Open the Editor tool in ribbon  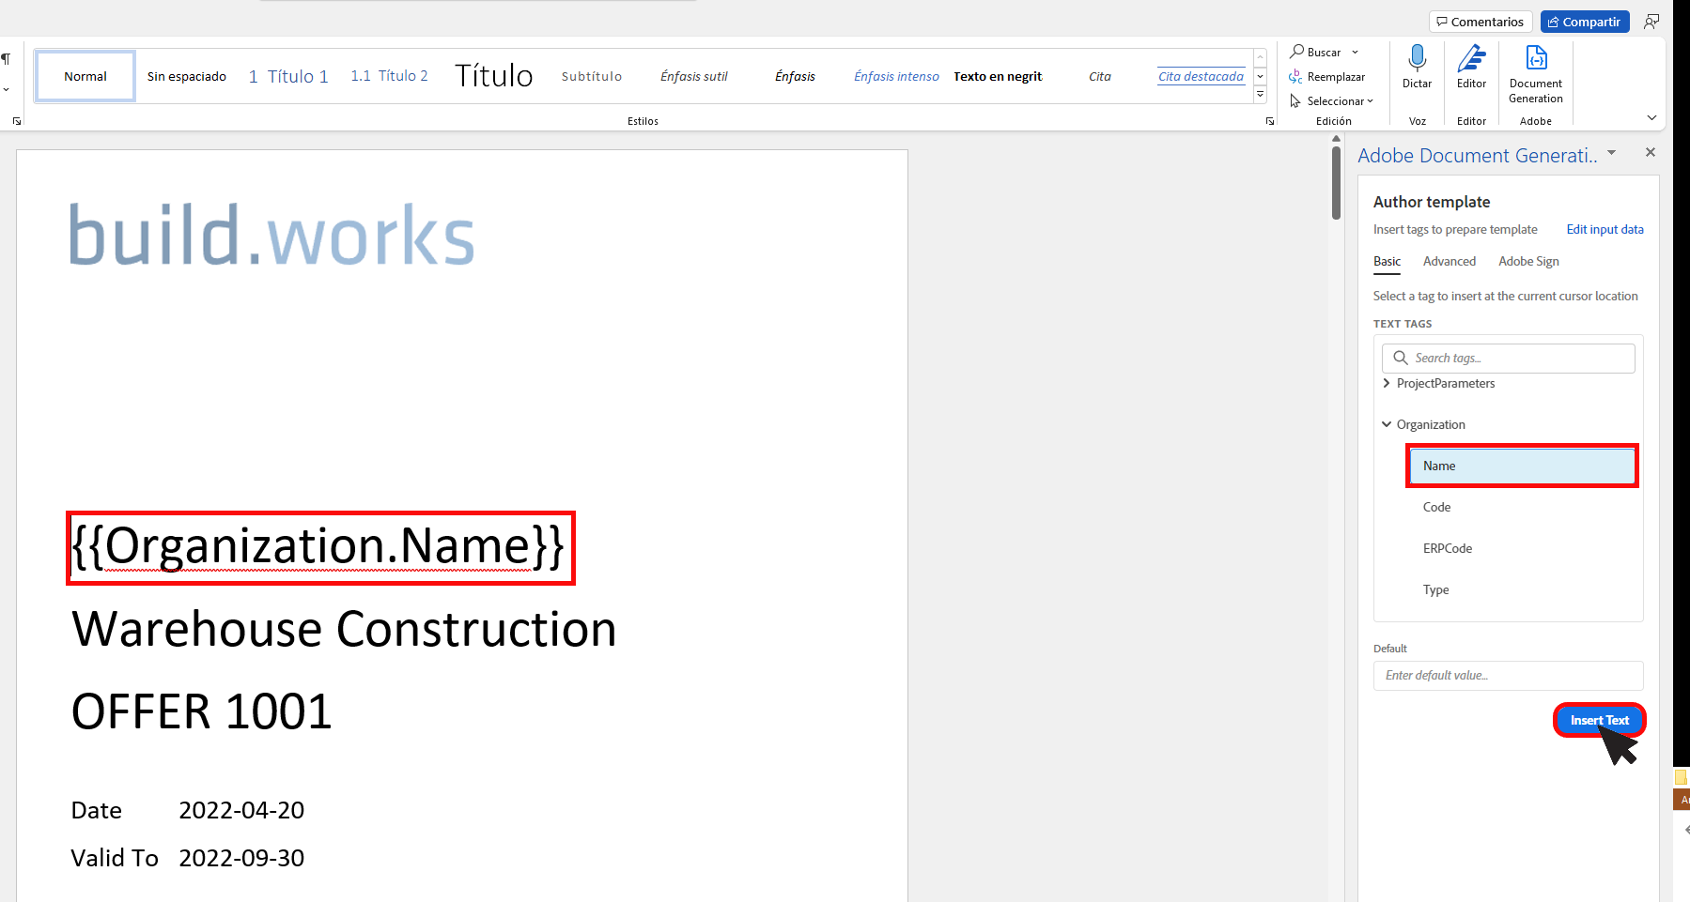1471,66
